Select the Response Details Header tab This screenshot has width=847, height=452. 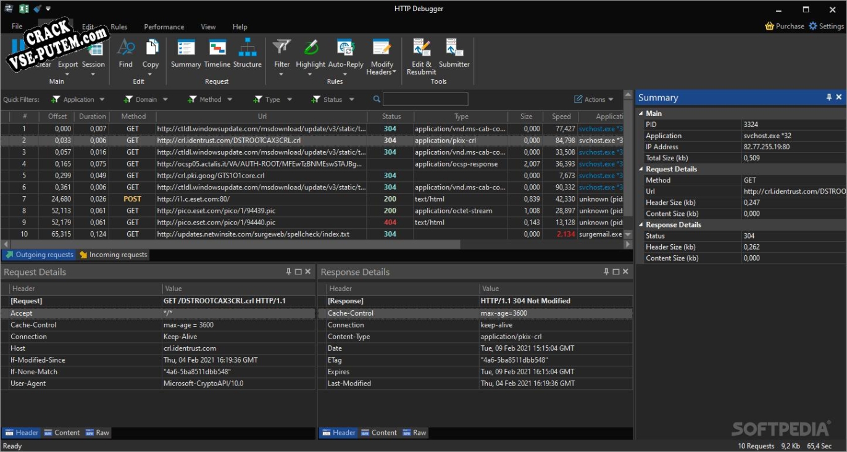pos(338,432)
